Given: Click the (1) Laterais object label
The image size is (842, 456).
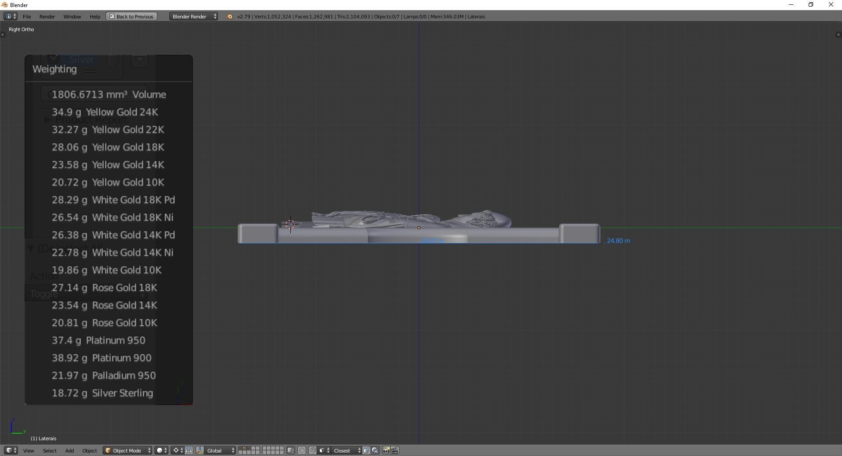Looking at the screenshot, I should (43, 438).
